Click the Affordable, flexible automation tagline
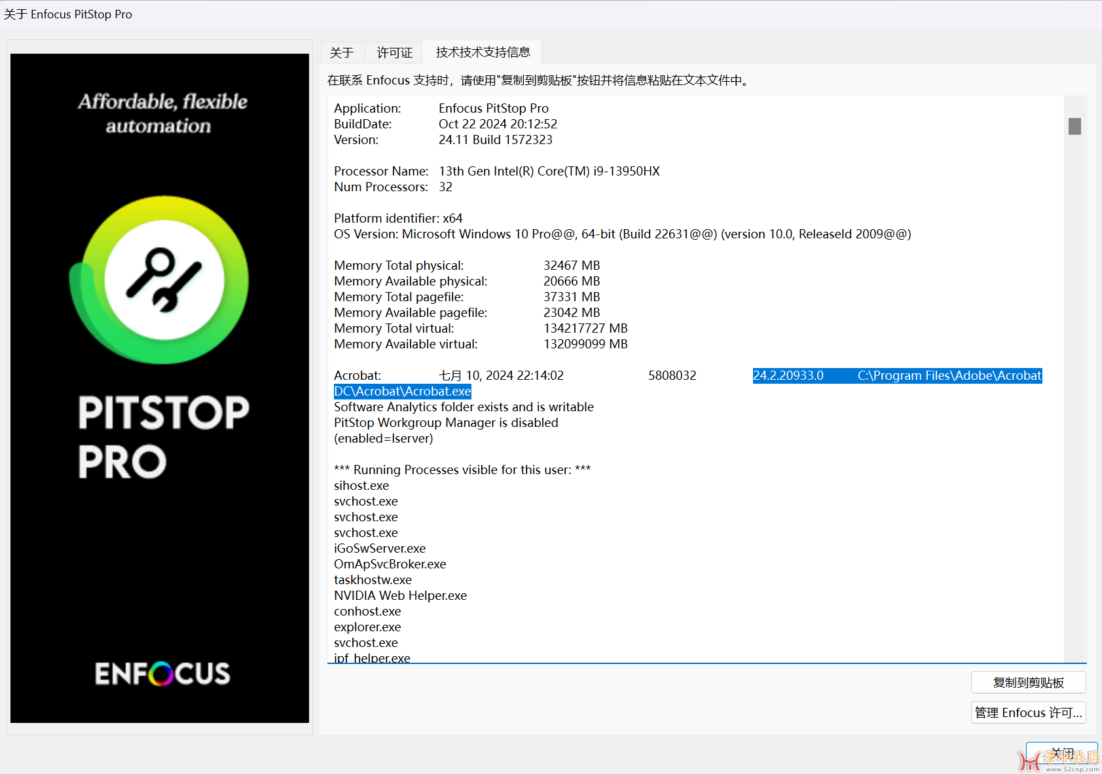Image resolution: width=1102 pixels, height=774 pixels. pos(162,113)
